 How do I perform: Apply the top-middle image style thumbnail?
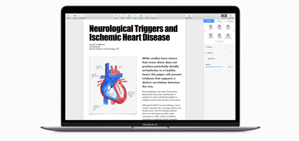(x=220, y=27)
